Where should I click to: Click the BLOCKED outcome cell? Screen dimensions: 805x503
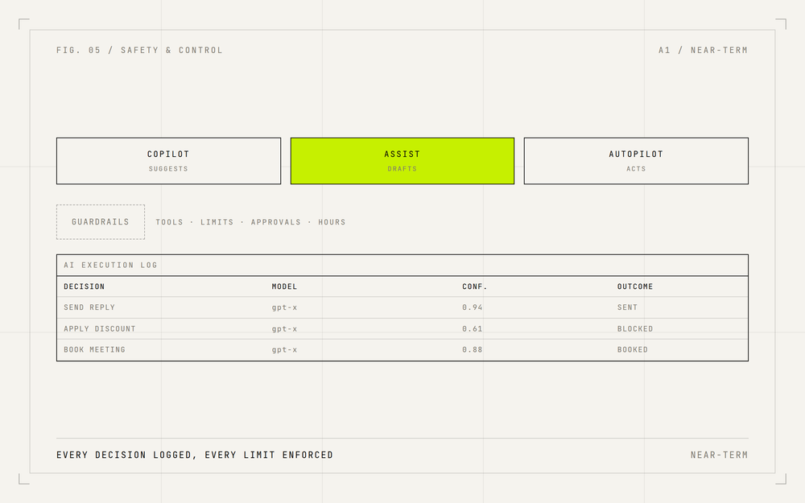635,329
